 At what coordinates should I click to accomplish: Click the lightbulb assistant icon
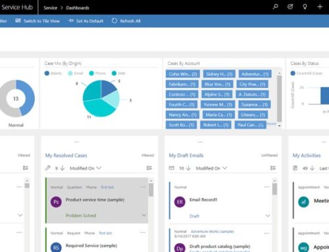[x=305, y=7]
